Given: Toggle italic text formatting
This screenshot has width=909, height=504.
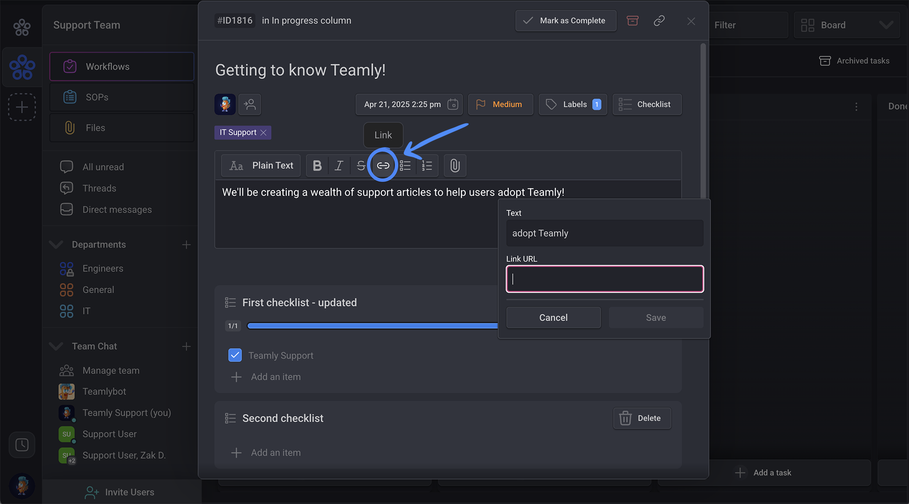Looking at the screenshot, I should (x=339, y=165).
